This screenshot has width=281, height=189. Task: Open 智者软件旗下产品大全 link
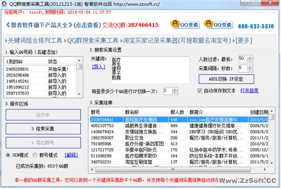(39, 25)
